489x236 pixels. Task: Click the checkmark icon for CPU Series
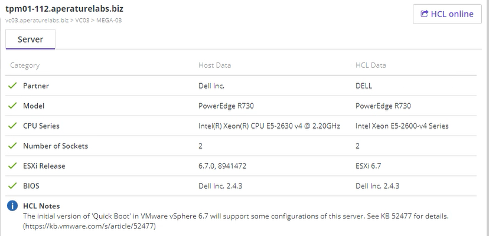(12, 126)
